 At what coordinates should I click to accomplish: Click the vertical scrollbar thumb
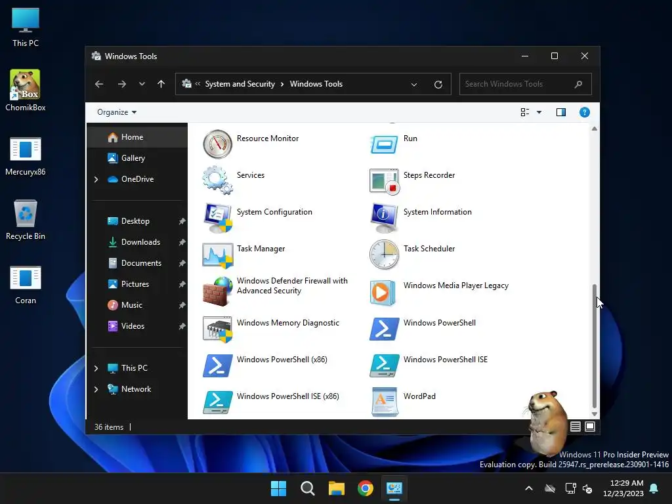point(594,345)
